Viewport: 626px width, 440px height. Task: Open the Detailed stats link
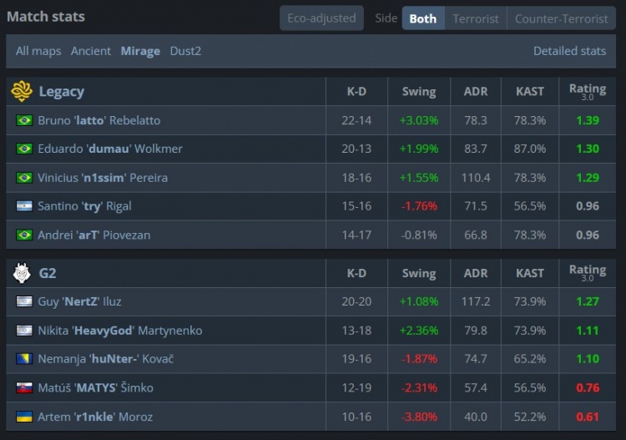pyautogui.click(x=570, y=51)
